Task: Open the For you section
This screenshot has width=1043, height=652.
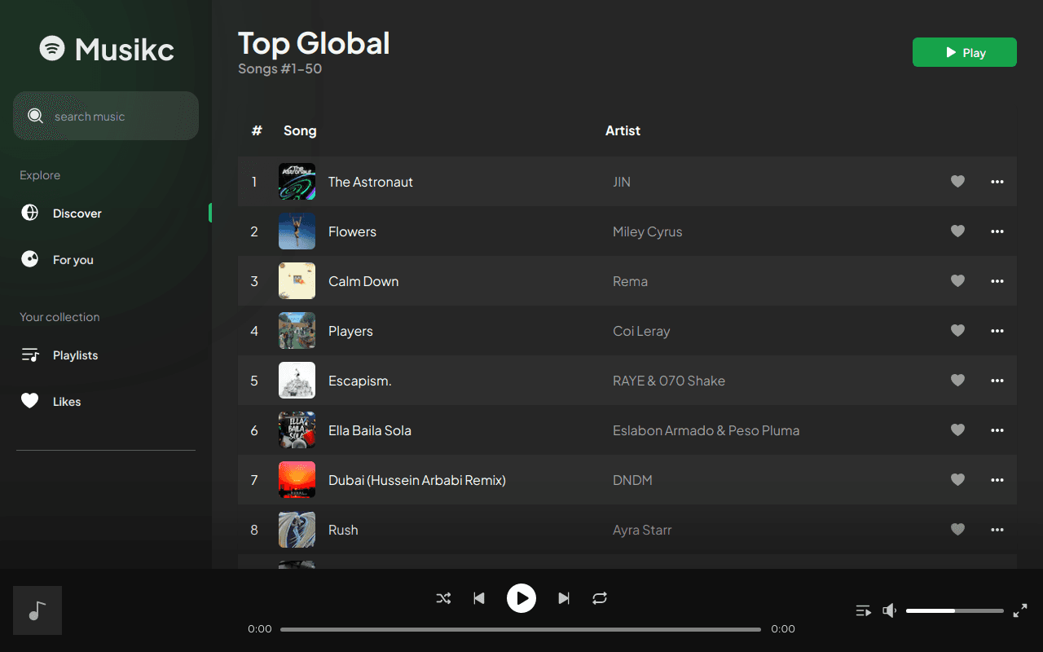Action: click(x=57, y=260)
